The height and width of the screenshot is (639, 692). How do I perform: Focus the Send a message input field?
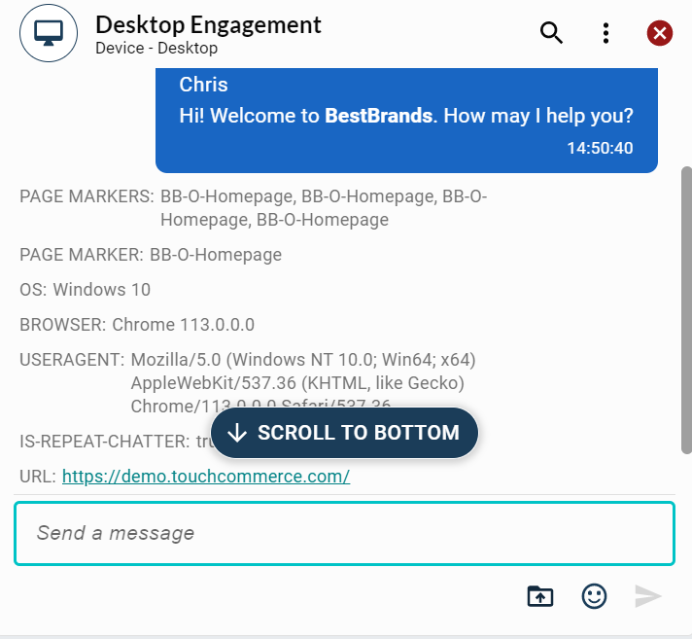(344, 533)
